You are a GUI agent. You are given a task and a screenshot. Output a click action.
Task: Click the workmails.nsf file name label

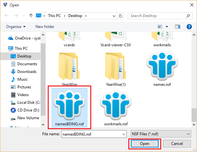(116, 124)
